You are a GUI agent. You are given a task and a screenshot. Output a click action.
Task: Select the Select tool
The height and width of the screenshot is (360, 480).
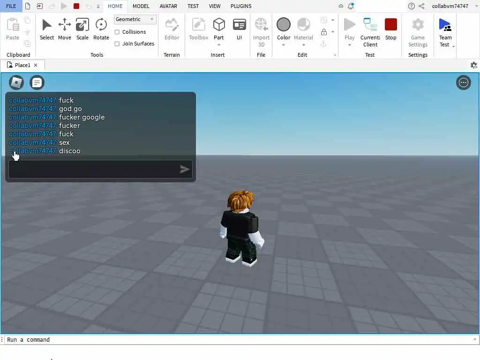coord(46,30)
